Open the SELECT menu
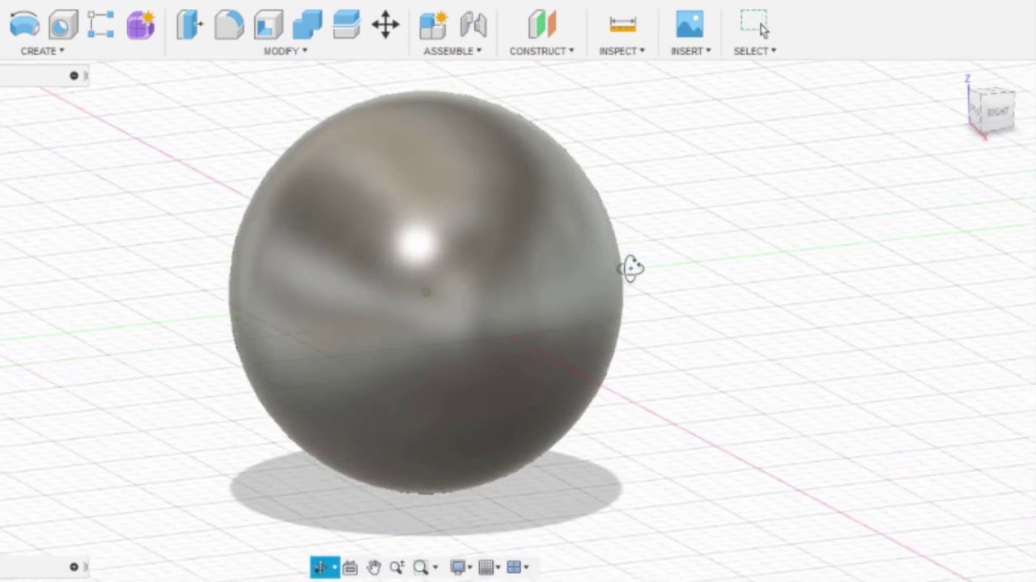This screenshot has width=1036, height=582. tap(754, 51)
